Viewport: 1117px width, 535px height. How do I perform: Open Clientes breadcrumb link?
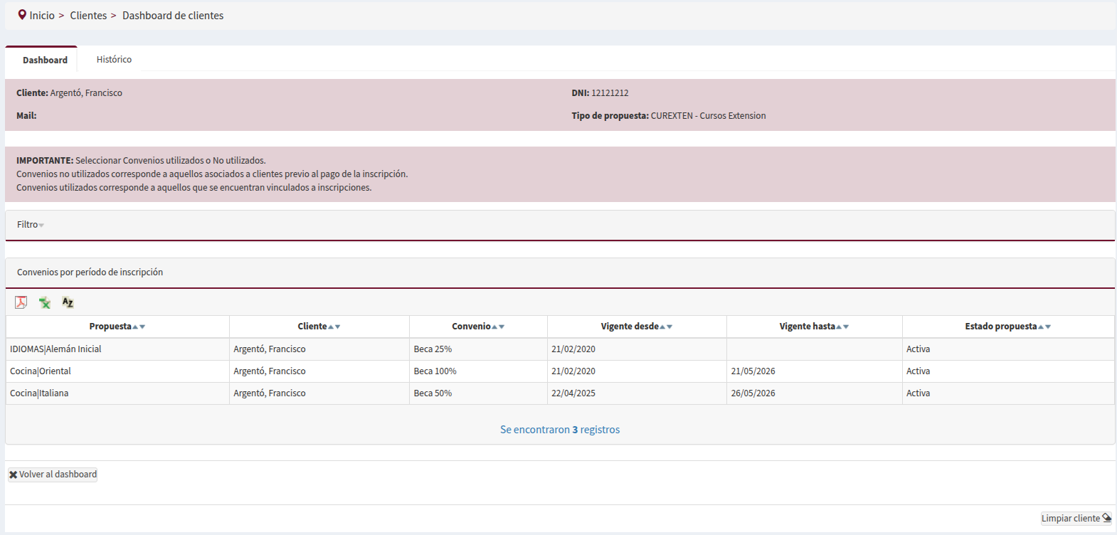point(88,16)
